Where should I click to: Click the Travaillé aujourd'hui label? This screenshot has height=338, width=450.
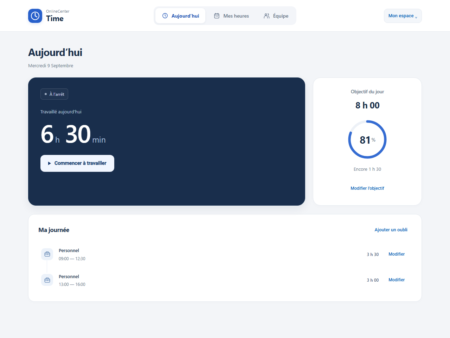click(61, 112)
